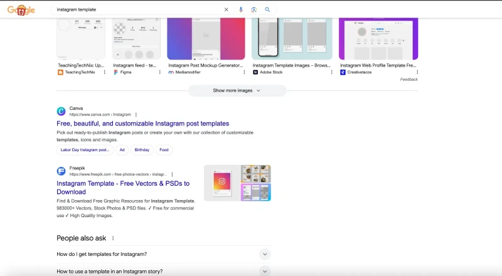
Task: Click the Figma favicon
Action: [116, 72]
